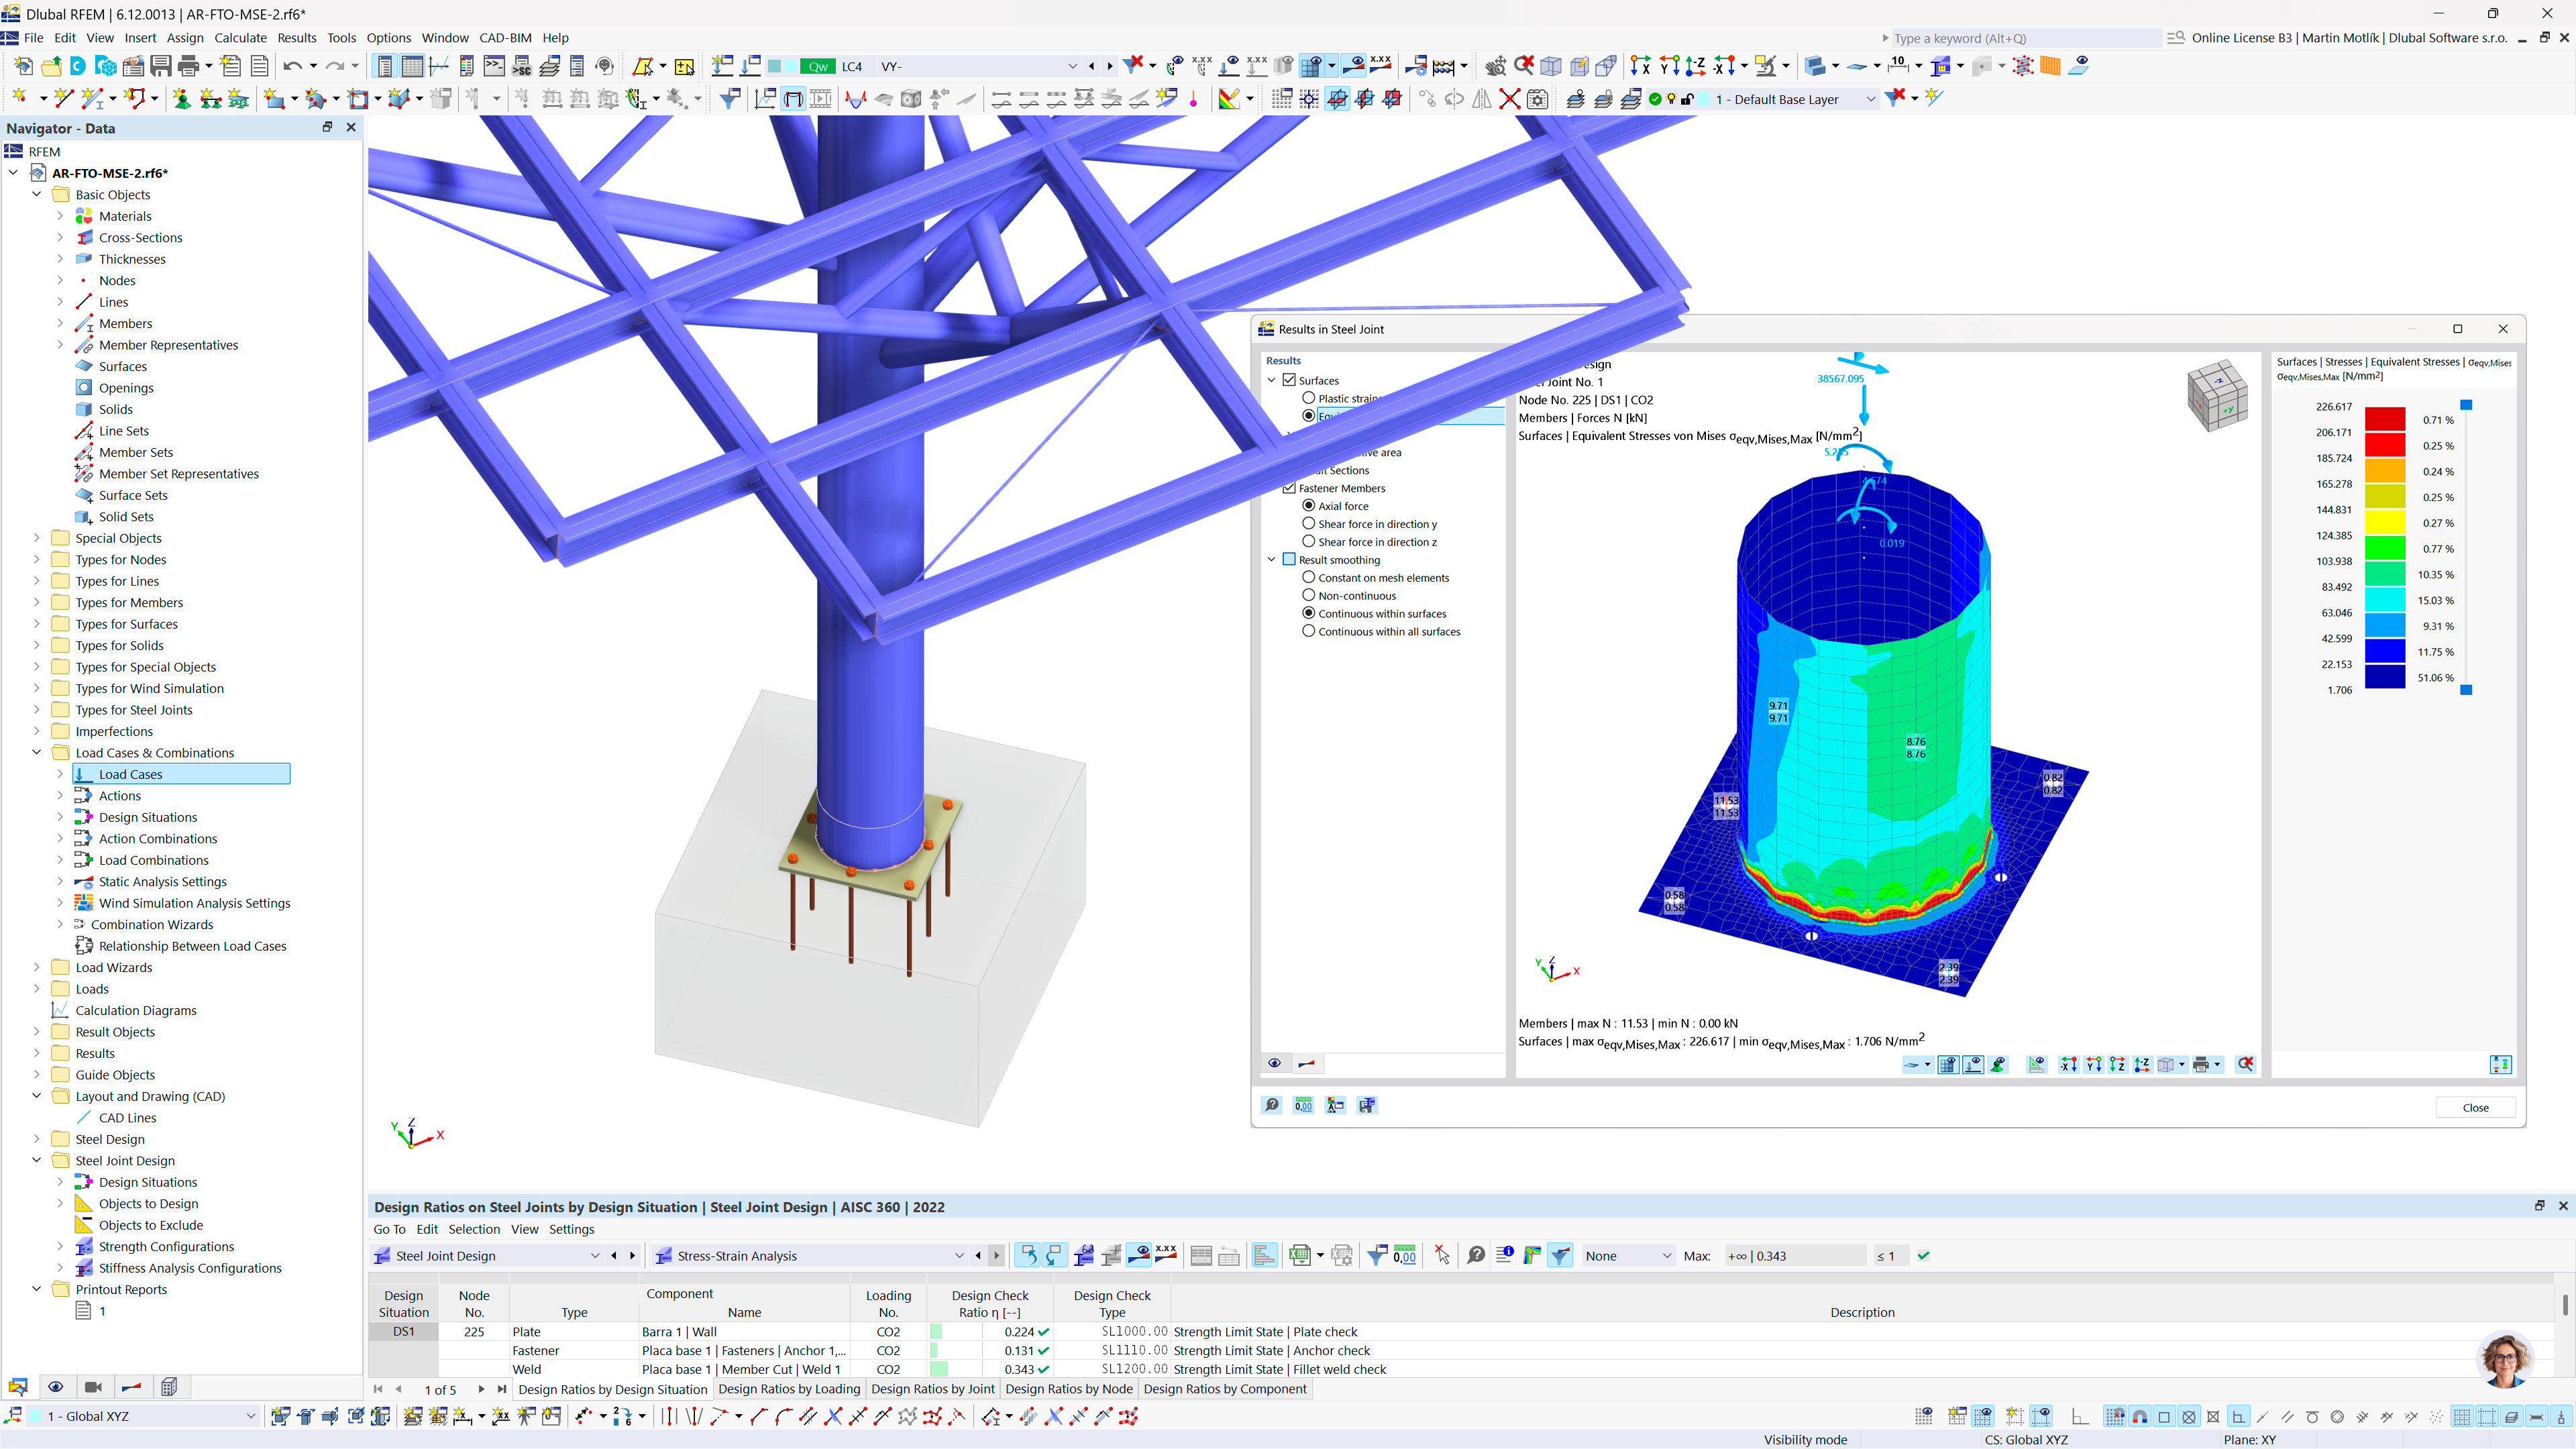Image resolution: width=2576 pixels, height=1449 pixels.
Task: Click the keyword search field
Action: tap(2025, 38)
